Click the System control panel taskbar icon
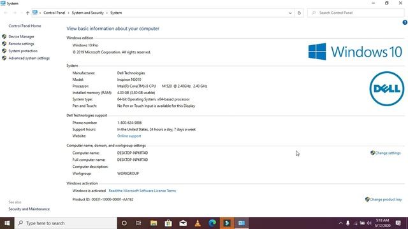The image size is (408, 229). 242,223
